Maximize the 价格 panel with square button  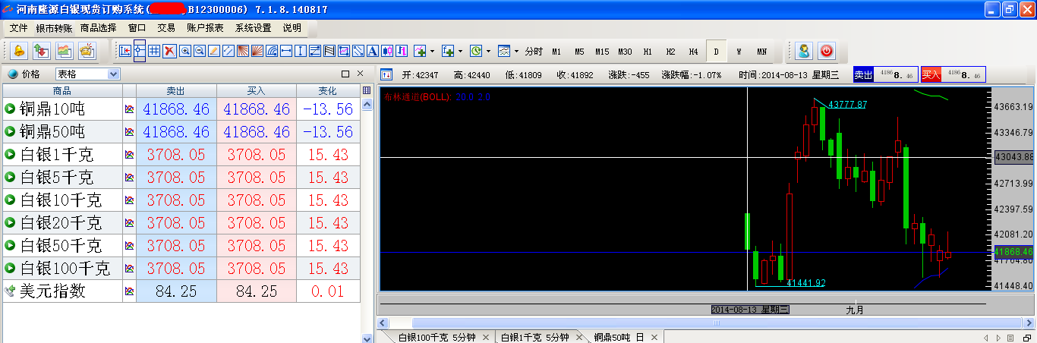[x=345, y=74]
